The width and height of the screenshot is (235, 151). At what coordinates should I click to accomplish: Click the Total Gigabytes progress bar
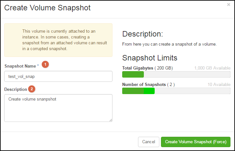point(176,74)
